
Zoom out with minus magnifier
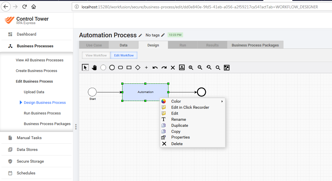[200, 68]
